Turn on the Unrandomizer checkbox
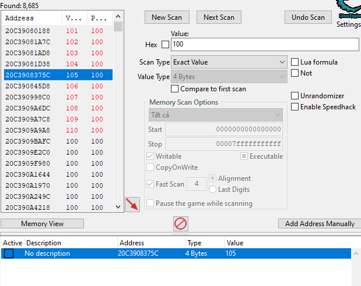This screenshot has width=361, height=286. (x=295, y=96)
